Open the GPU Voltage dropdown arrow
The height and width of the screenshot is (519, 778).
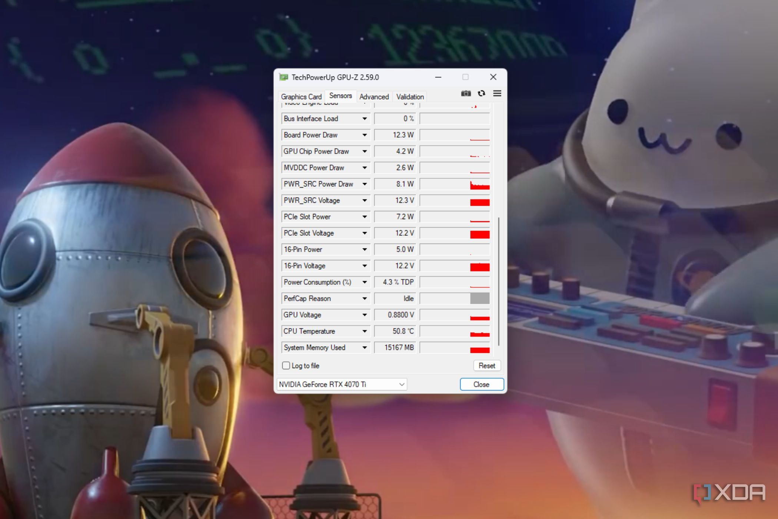point(365,315)
